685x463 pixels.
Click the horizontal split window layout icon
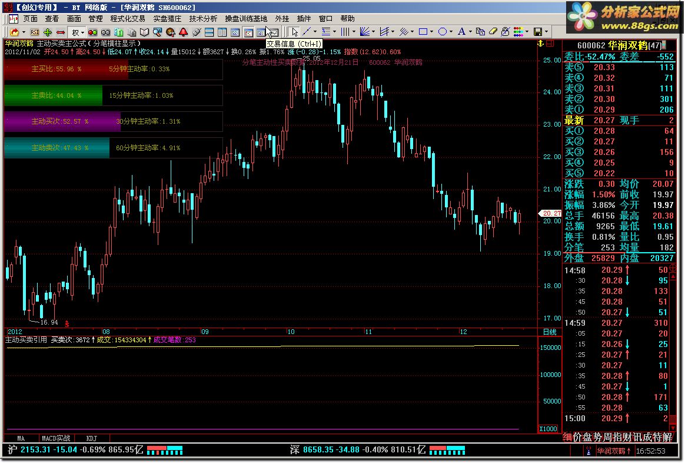(x=210, y=32)
